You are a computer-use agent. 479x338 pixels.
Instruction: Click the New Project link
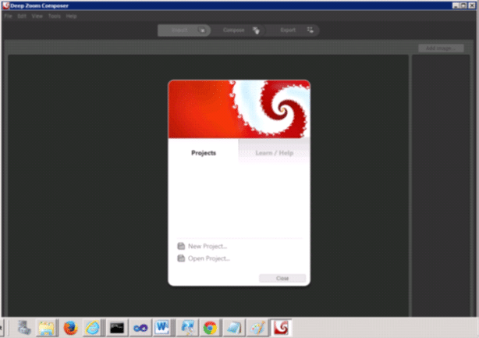[x=208, y=247]
